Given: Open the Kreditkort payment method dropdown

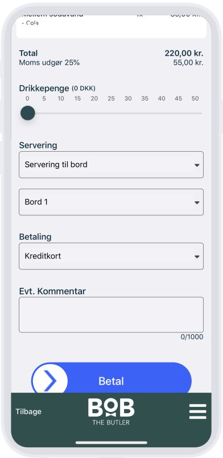Looking at the screenshot, I should [111, 256].
